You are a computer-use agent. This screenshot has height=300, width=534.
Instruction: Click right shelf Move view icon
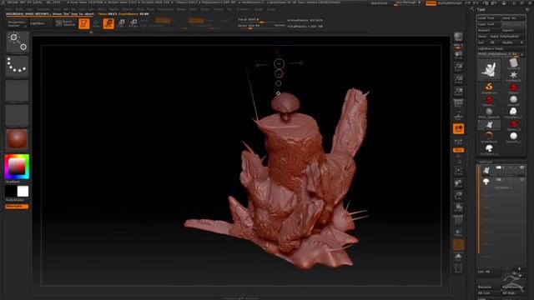458,184
